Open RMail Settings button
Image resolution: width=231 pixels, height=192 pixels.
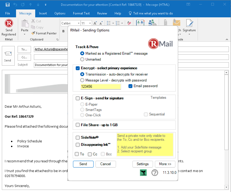coord(143,164)
